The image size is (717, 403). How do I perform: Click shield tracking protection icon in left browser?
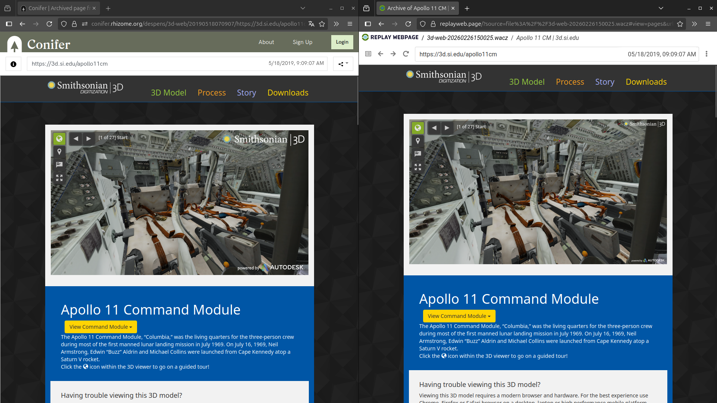tap(64, 24)
